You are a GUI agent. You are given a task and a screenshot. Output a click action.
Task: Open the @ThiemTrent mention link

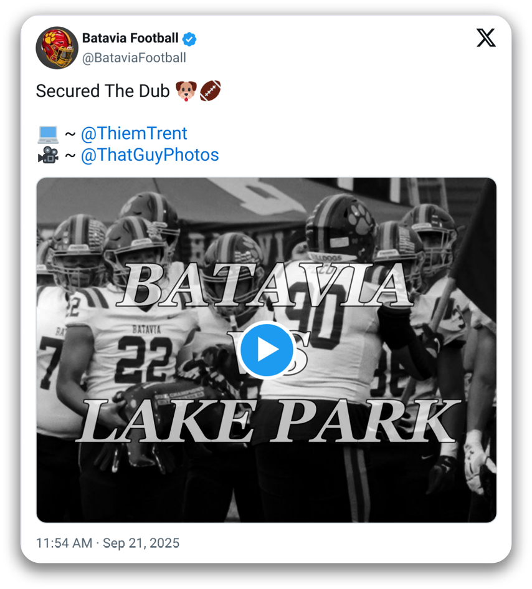click(134, 133)
